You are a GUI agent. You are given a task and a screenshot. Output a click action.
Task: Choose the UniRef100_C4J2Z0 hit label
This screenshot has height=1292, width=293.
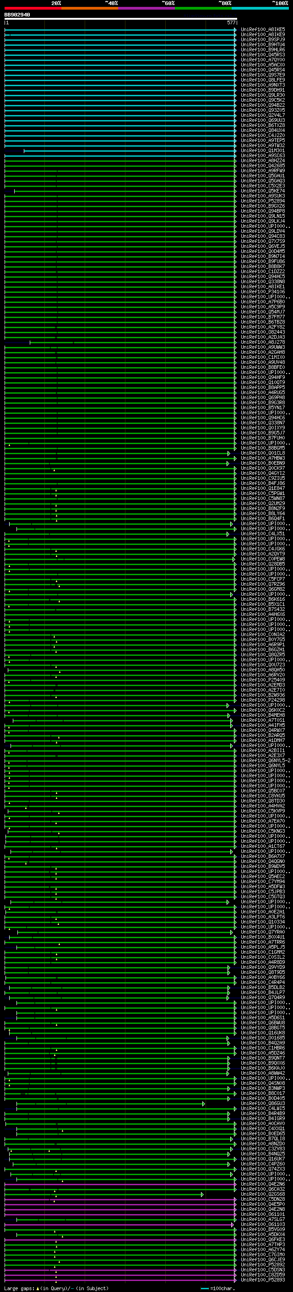click(x=263, y=135)
